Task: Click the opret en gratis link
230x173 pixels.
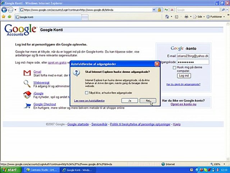Action: pos(57,62)
